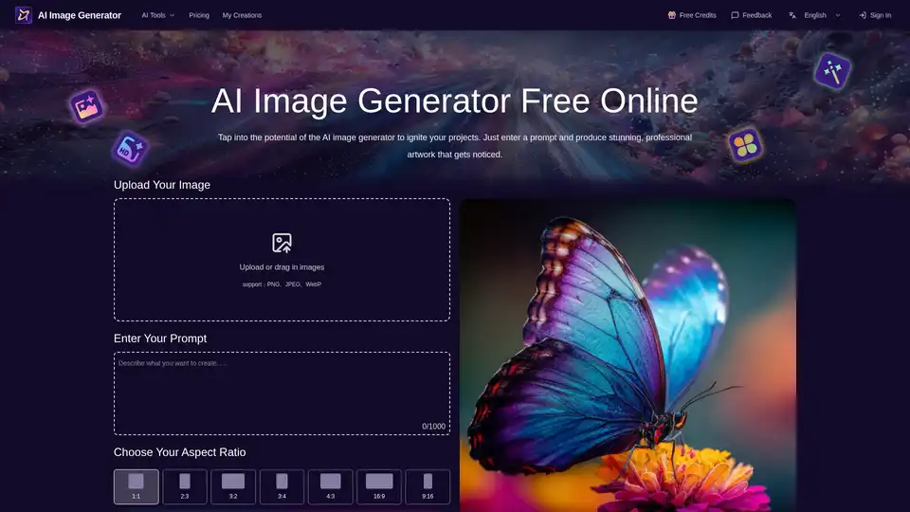Select the 16:9 widescreen aspect ratio
Viewport: 910px width, 512px height.
point(379,486)
